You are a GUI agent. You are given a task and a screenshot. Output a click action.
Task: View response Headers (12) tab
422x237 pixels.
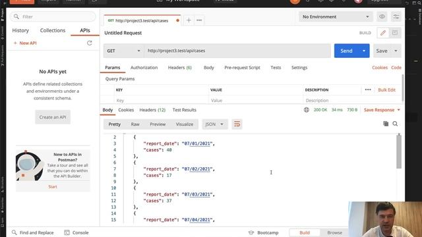click(x=152, y=110)
